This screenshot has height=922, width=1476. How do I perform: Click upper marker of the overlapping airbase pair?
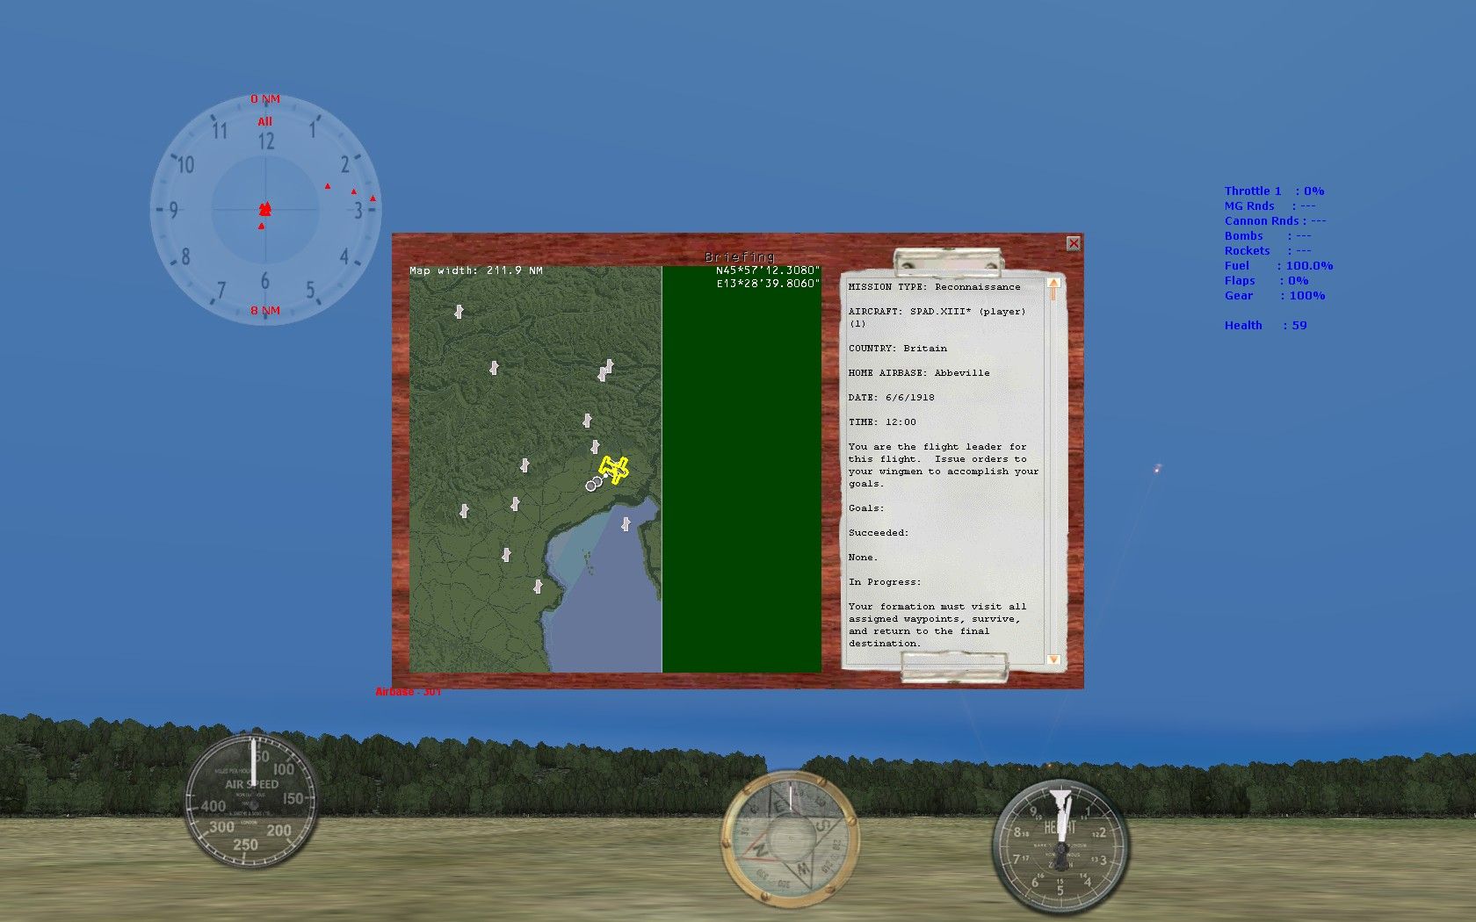[609, 364]
